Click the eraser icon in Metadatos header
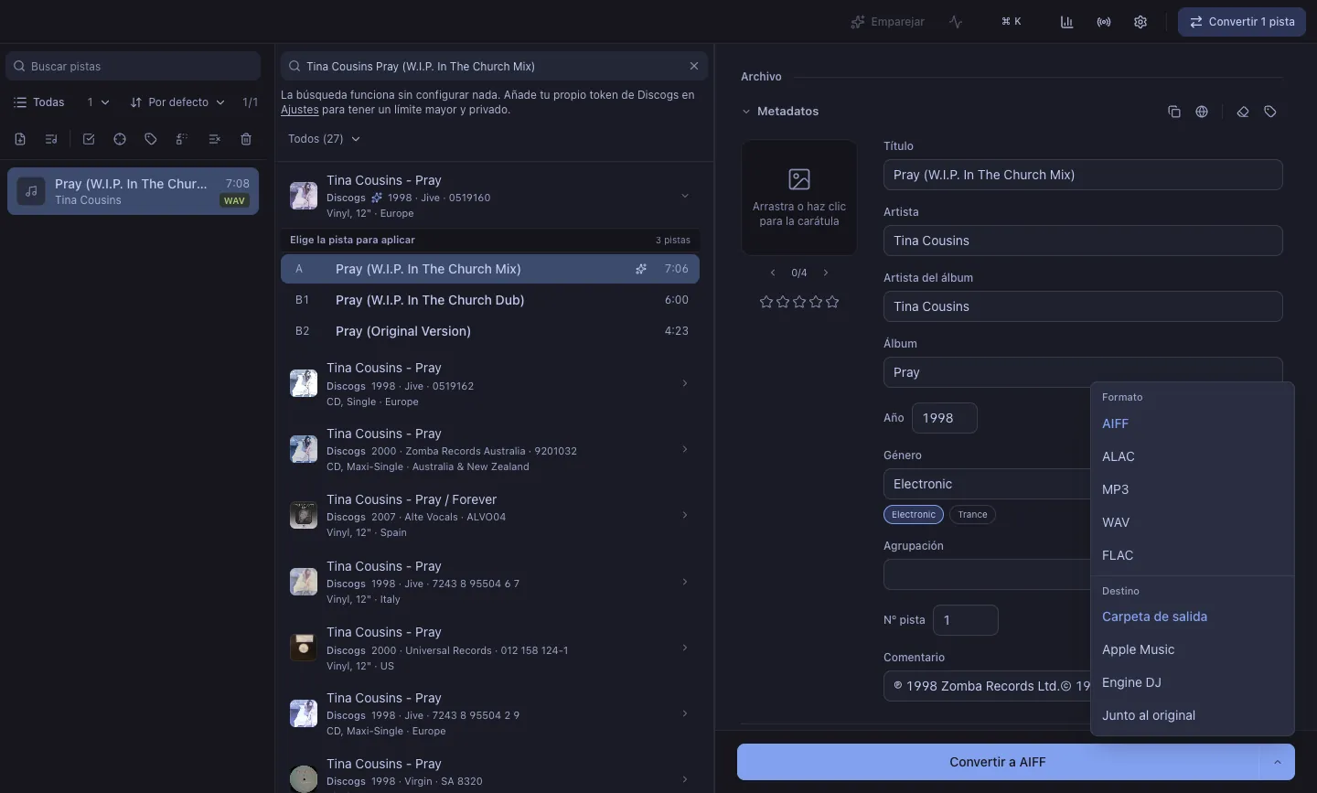Viewport: 1317px width, 793px height. (x=1243, y=112)
